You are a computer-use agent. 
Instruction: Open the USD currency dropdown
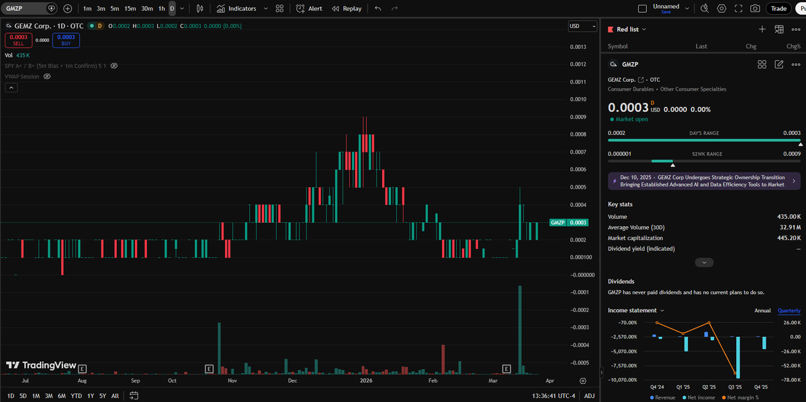(x=582, y=26)
